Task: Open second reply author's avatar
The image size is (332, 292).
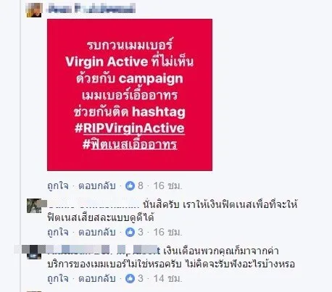Action: (x=34, y=252)
